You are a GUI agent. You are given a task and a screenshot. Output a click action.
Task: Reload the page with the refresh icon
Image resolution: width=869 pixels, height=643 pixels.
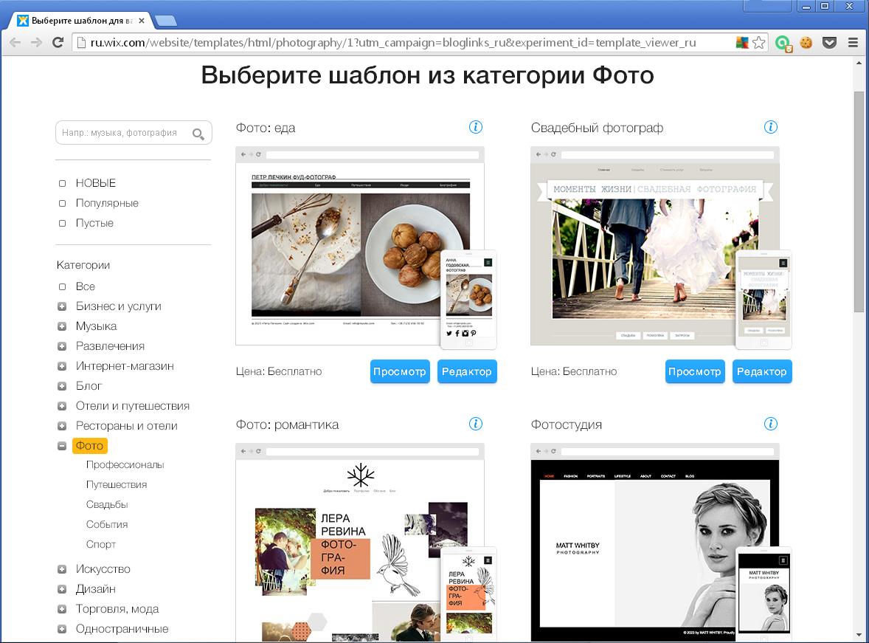pyautogui.click(x=58, y=43)
